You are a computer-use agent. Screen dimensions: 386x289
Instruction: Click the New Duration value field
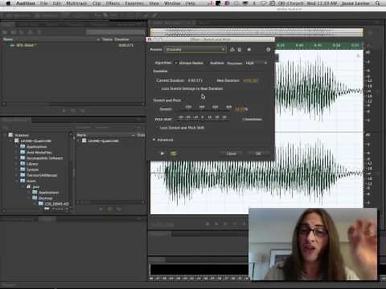(x=251, y=80)
